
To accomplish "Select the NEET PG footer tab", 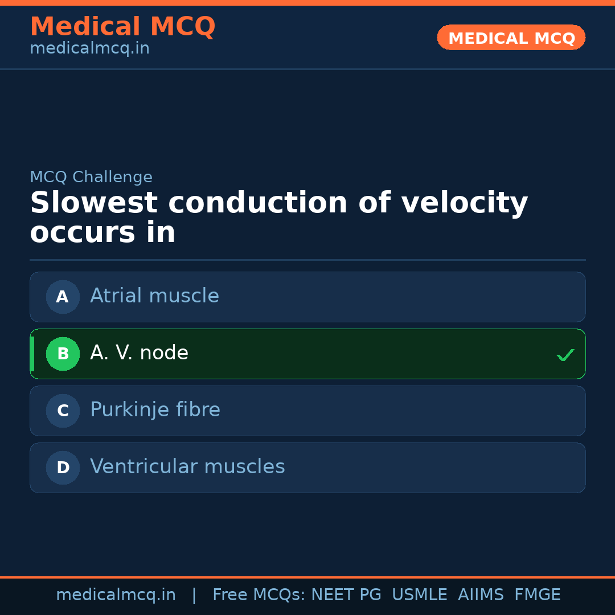I will click(x=346, y=594).
